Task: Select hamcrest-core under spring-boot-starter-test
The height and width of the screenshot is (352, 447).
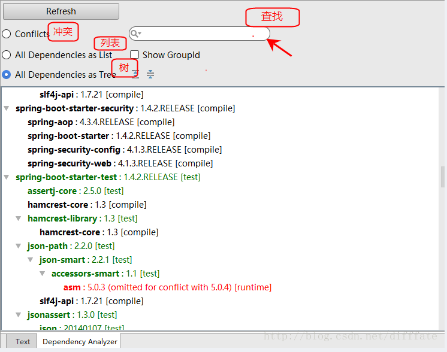Action: 87,205
